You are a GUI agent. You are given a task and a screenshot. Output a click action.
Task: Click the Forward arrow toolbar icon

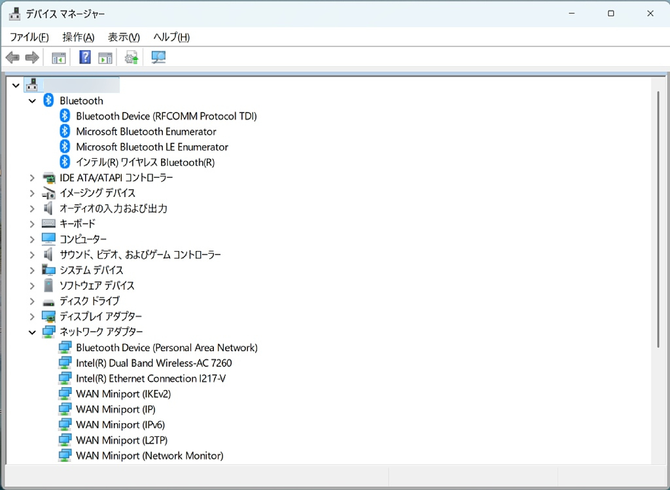click(x=33, y=58)
